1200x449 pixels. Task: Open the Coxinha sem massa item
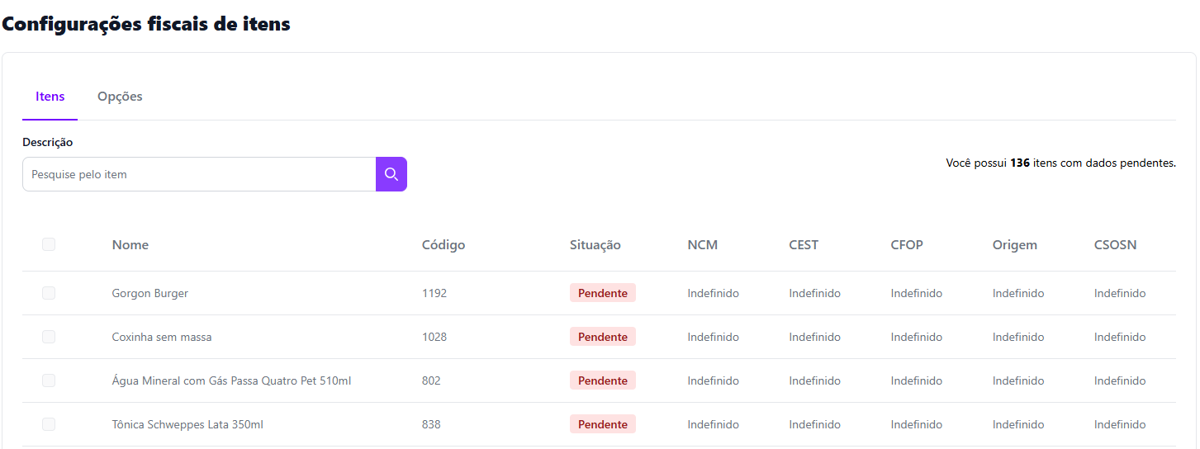[x=162, y=337]
